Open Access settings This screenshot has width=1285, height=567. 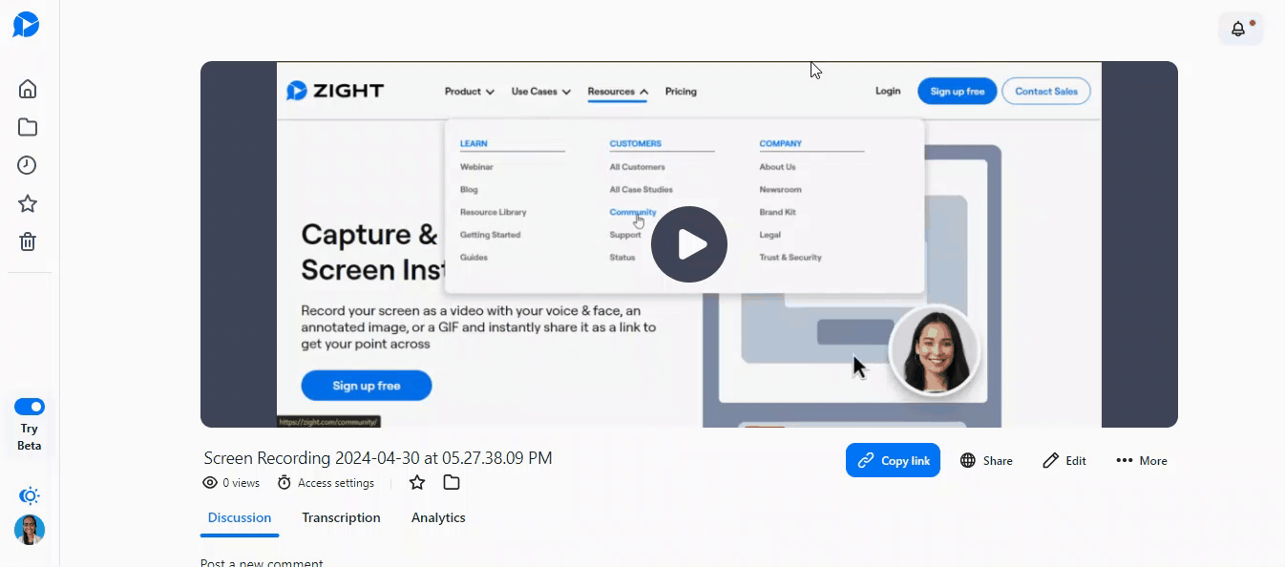[x=336, y=483]
